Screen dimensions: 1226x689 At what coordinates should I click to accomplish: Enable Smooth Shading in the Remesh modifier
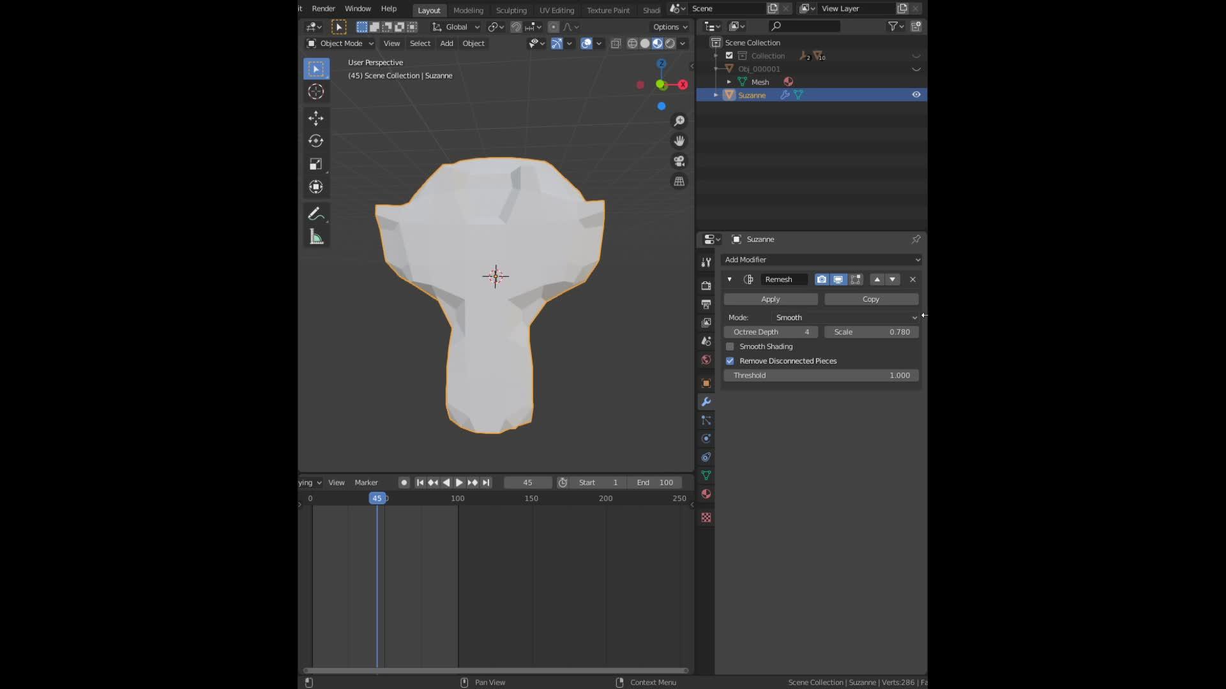click(730, 346)
